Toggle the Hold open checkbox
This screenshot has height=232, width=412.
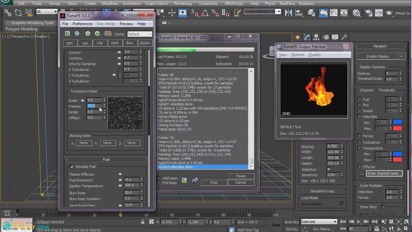click(159, 178)
